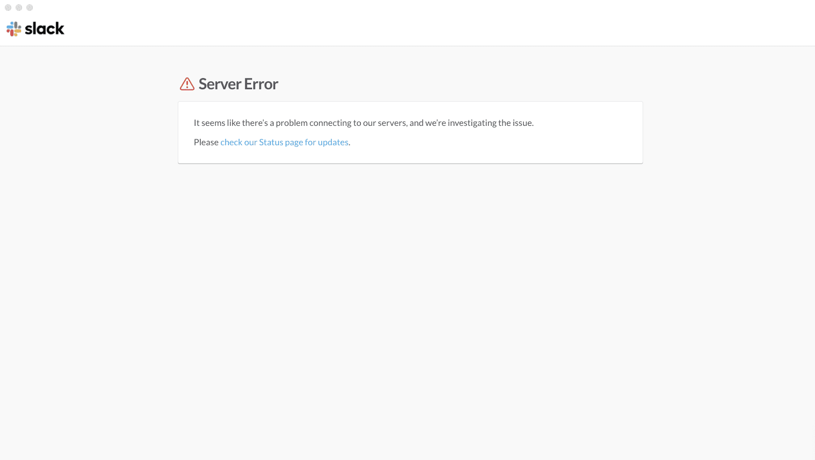Click the Server Error heading
The image size is (815, 460).
click(x=238, y=84)
